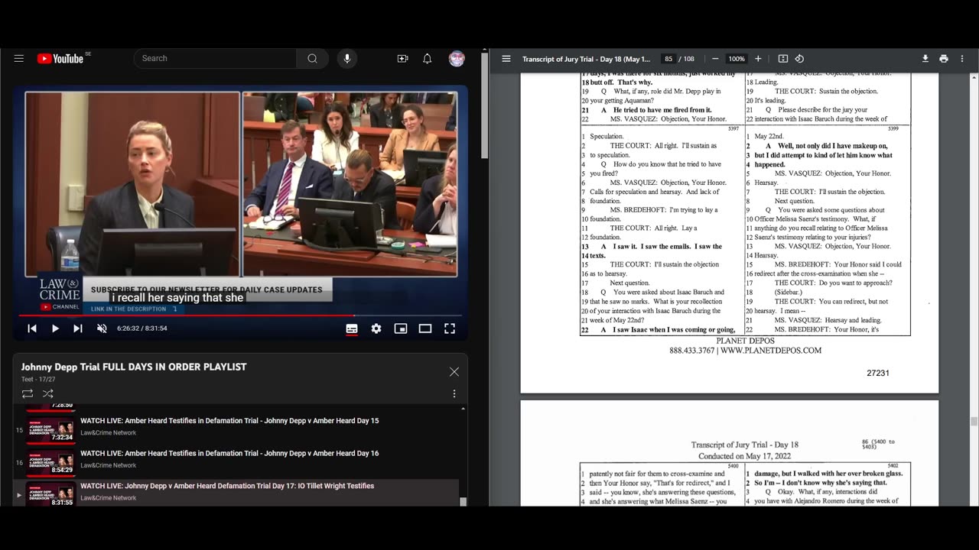Viewport: 979px width, 550px height.
Task: Open playlist three-dot options menu
Action: pyautogui.click(x=454, y=393)
